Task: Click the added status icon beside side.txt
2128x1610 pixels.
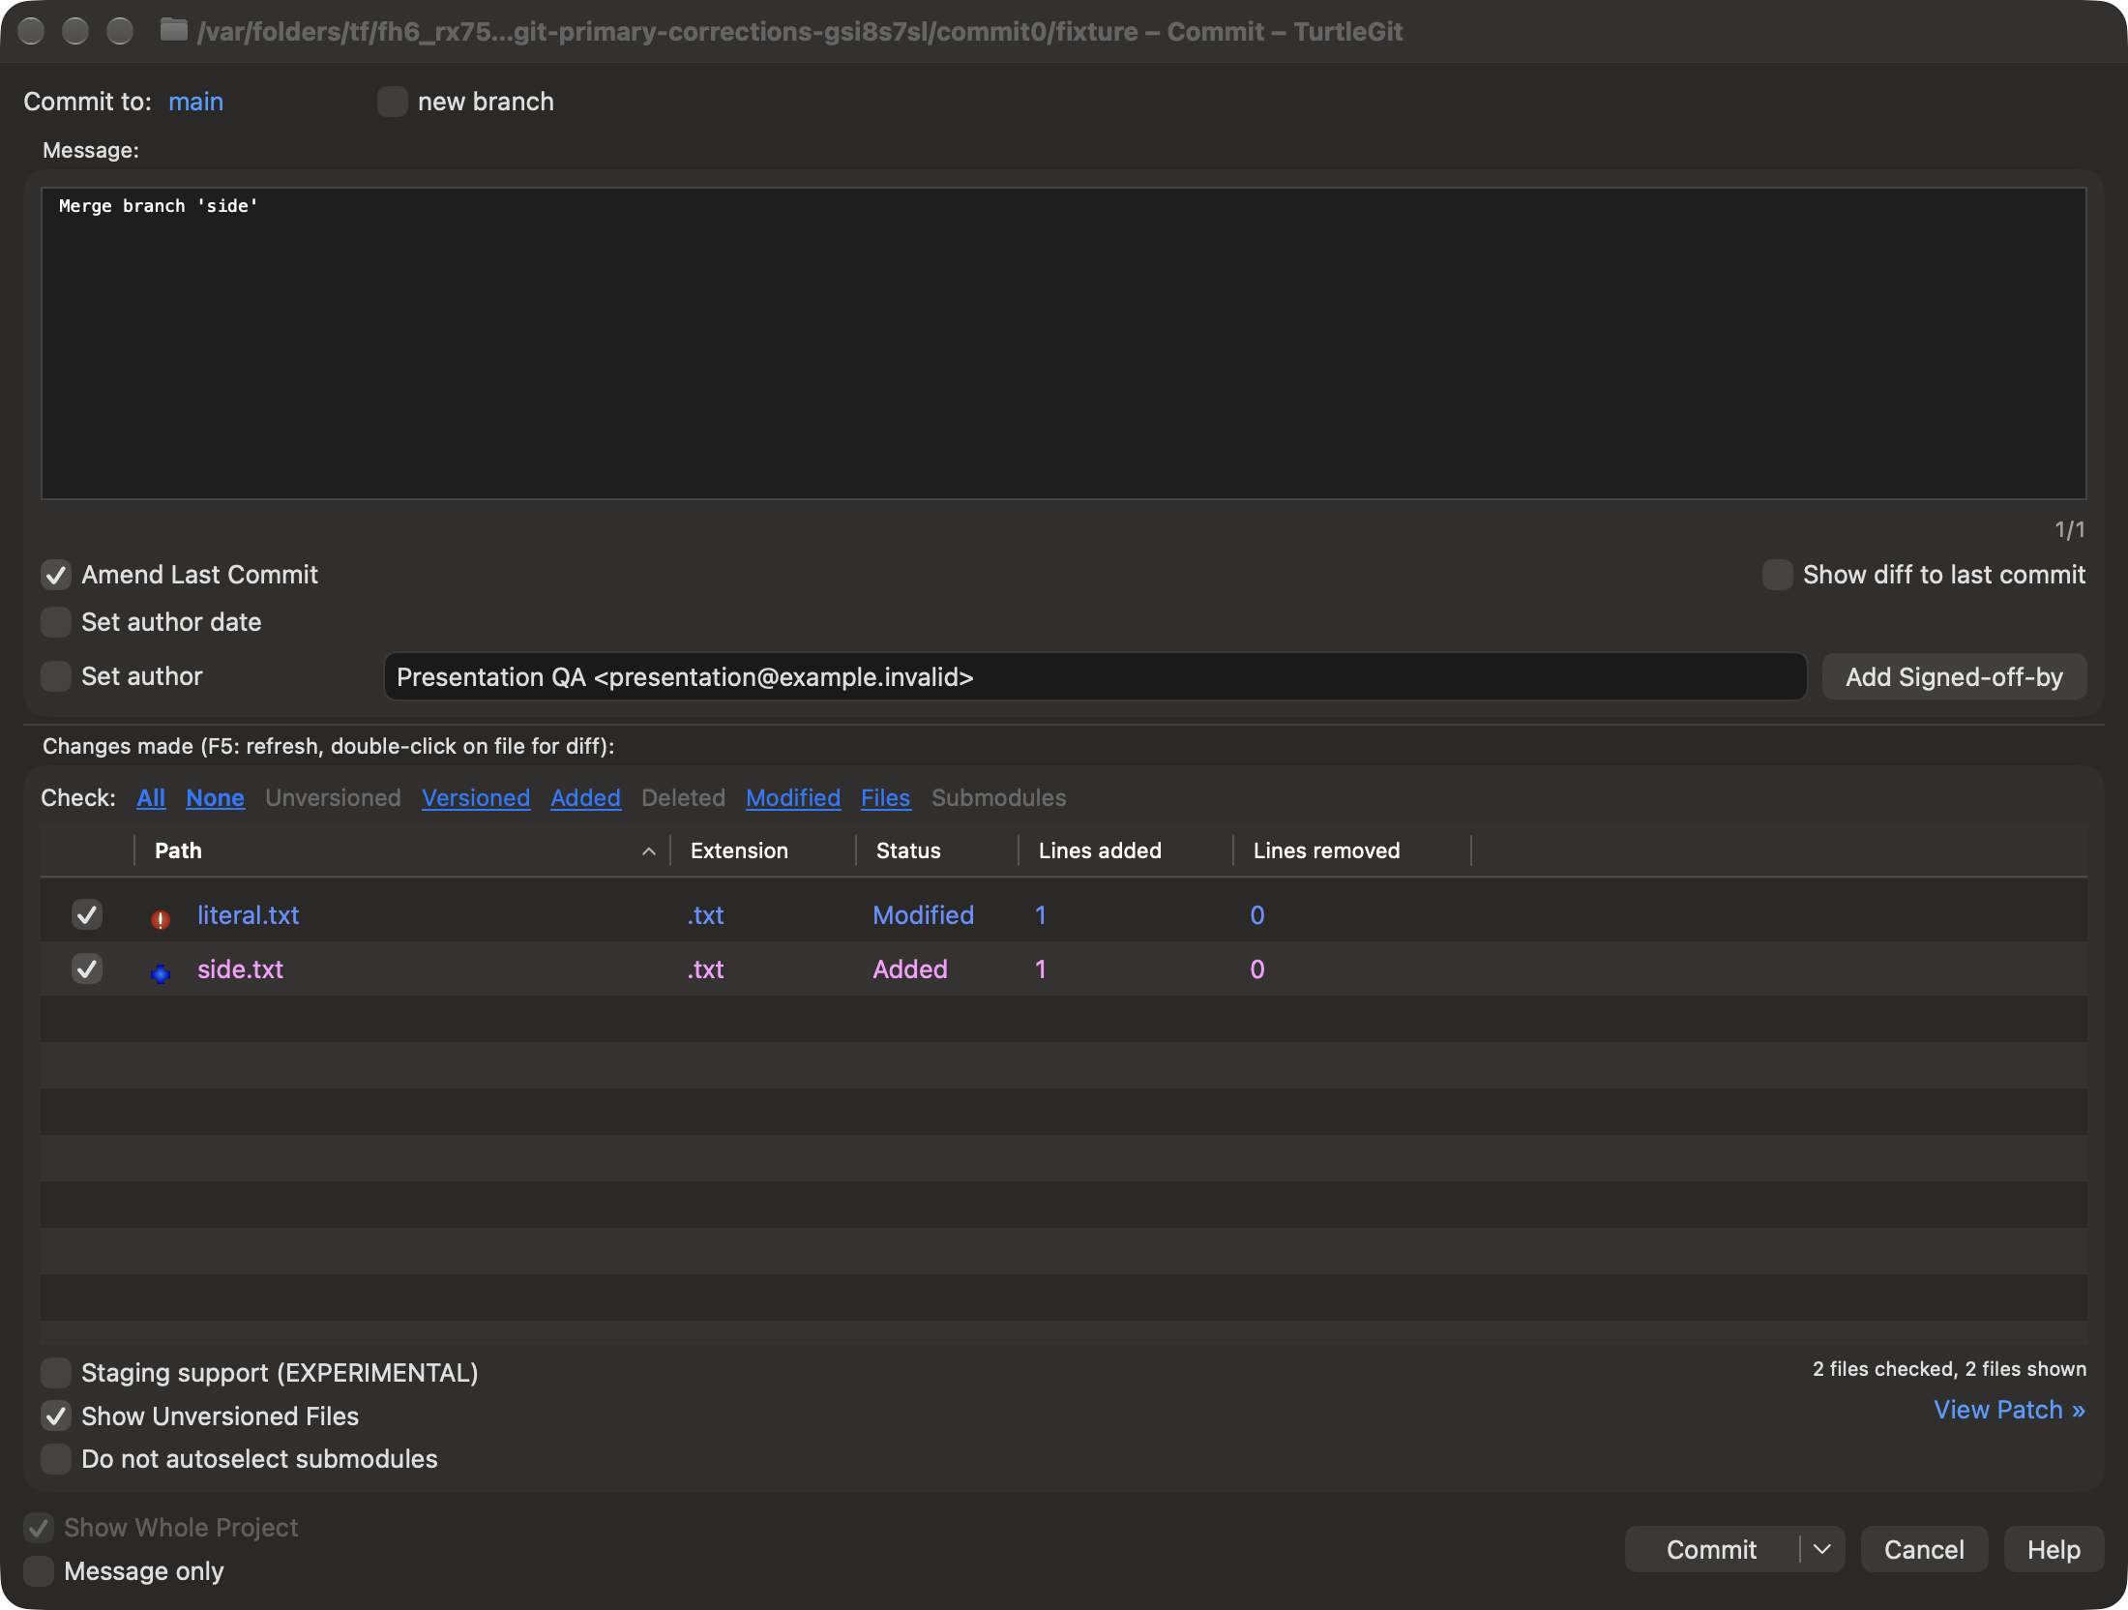Action: (x=161, y=972)
